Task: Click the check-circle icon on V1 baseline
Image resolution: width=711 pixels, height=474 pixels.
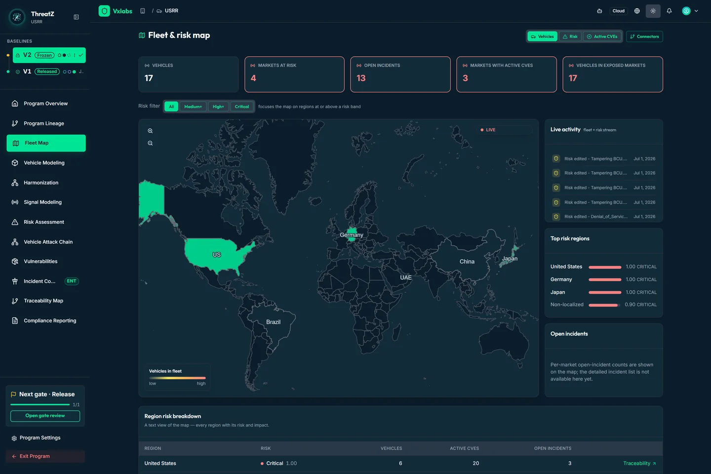Action: coord(18,72)
